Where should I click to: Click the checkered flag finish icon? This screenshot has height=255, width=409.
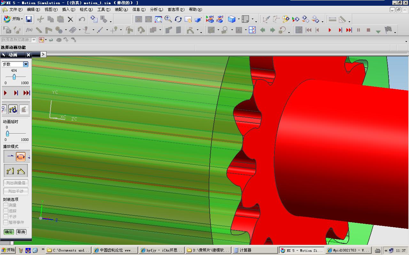388,30
